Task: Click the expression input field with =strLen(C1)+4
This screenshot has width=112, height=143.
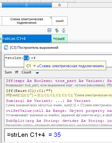Action: tap(58, 61)
